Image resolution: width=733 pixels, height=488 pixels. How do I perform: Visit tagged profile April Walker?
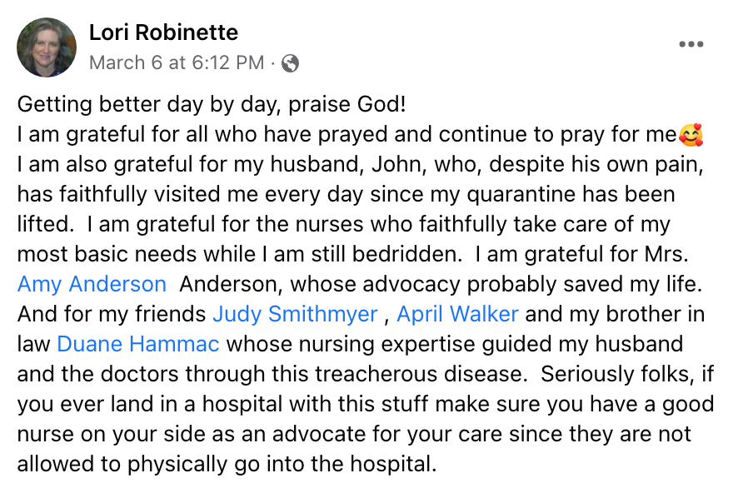tap(457, 314)
